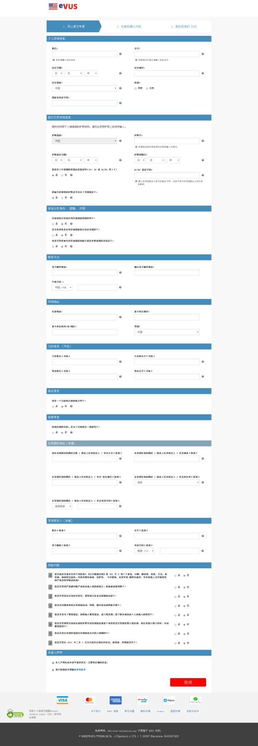Click the 确认电子邮件地址 confirm email field
This screenshot has width=258, height=746.
pyautogui.click(x=167, y=273)
